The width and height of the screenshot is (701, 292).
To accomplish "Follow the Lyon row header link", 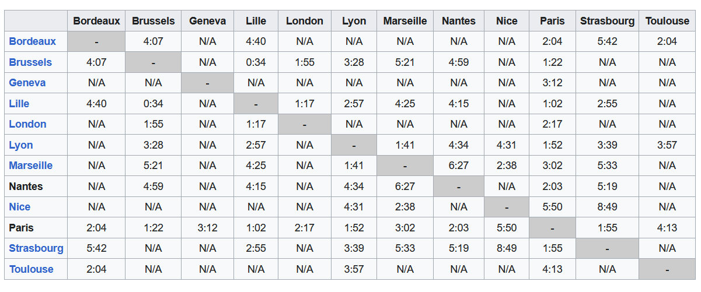I will click(x=21, y=145).
